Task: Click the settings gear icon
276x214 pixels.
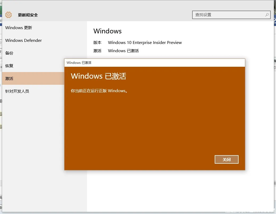Action: tap(8, 15)
